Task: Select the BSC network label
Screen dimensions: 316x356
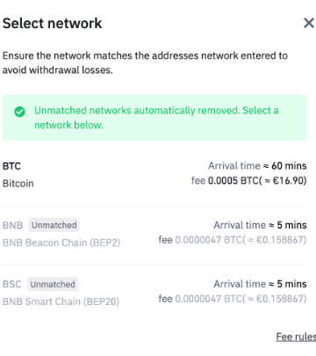Action: click(12, 284)
